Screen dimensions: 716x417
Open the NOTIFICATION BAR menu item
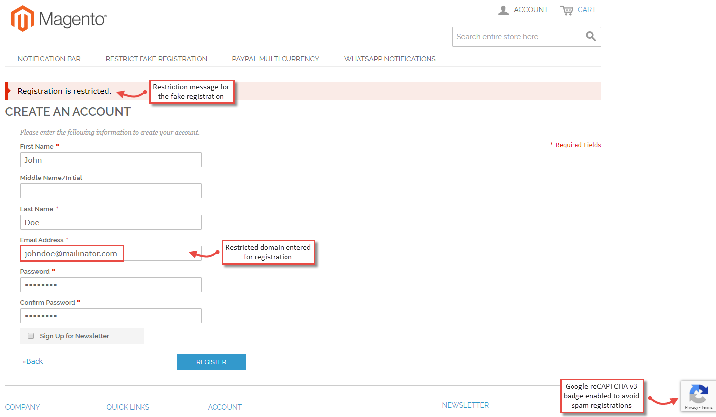[x=49, y=59]
